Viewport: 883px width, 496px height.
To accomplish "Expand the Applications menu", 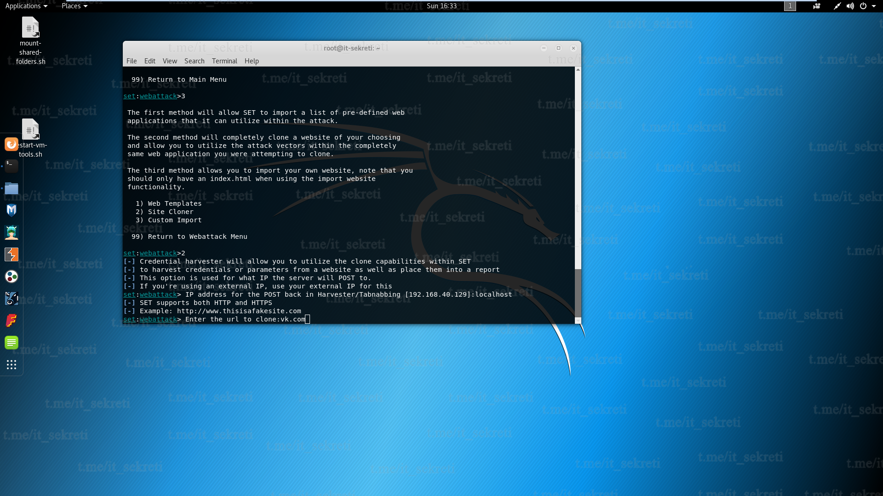I will point(26,6).
